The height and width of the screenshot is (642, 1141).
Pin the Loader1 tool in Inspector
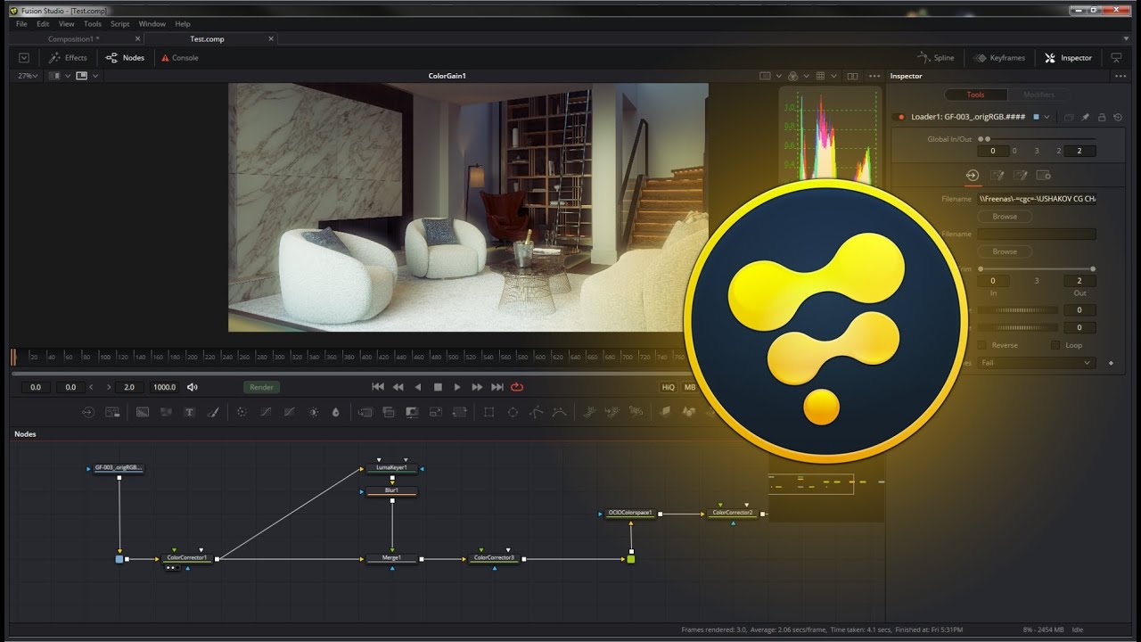1085,117
